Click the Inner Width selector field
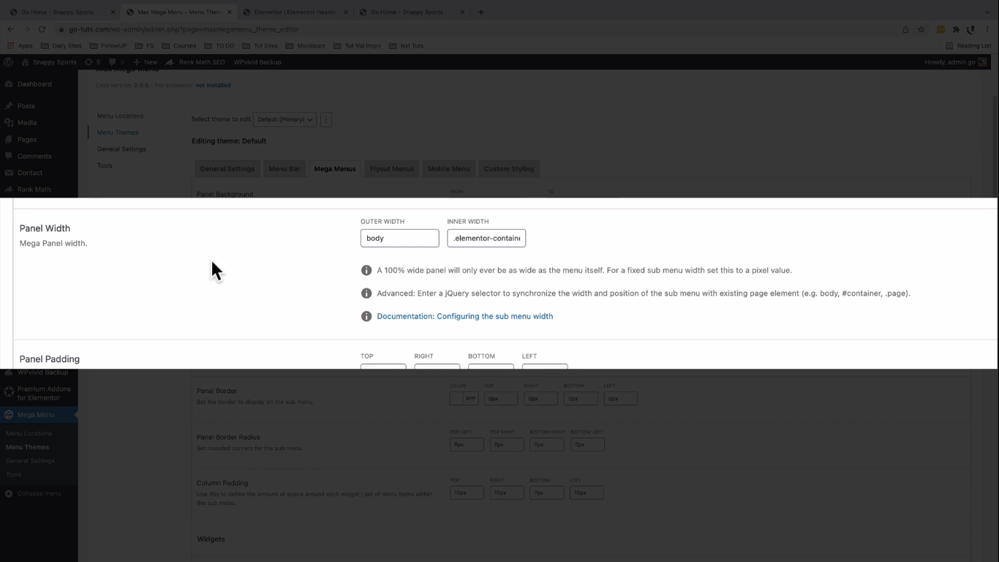 tap(486, 238)
